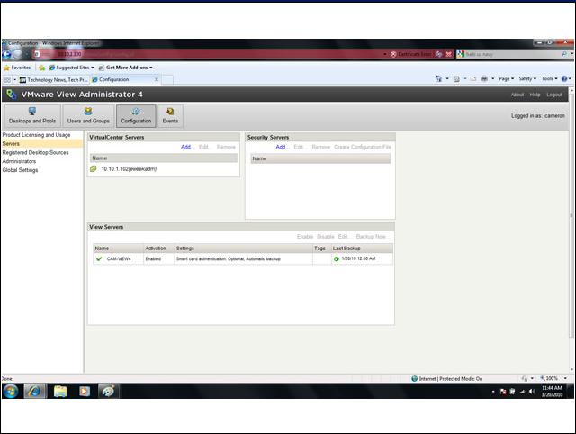This screenshot has width=576, height=434.
Task: Open Windows Start menu orb
Action: [x=10, y=392]
